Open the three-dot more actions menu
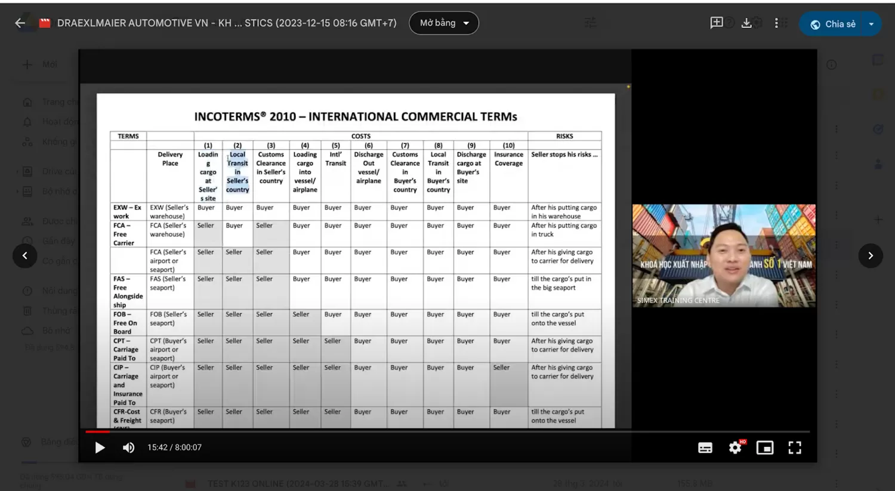The height and width of the screenshot is (491, 895). click(776, 23)
